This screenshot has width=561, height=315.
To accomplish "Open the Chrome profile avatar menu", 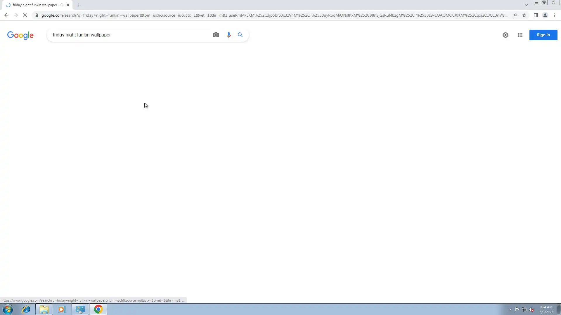I will [x=545, y=15].
